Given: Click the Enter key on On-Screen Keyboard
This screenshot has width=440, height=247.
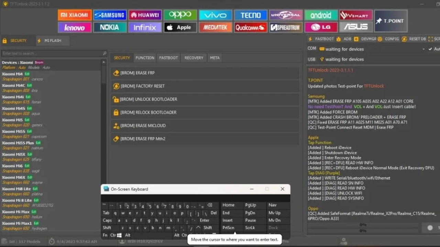Looking at the screenshot, I should [x=205, y=220].
